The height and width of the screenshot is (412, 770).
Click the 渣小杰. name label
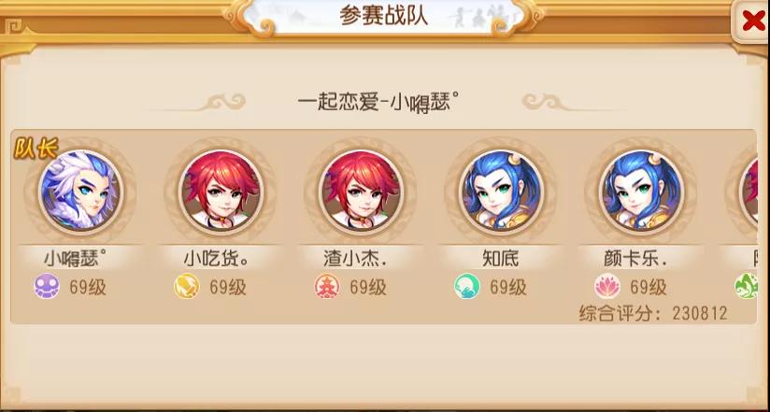(x=355, y=258)
